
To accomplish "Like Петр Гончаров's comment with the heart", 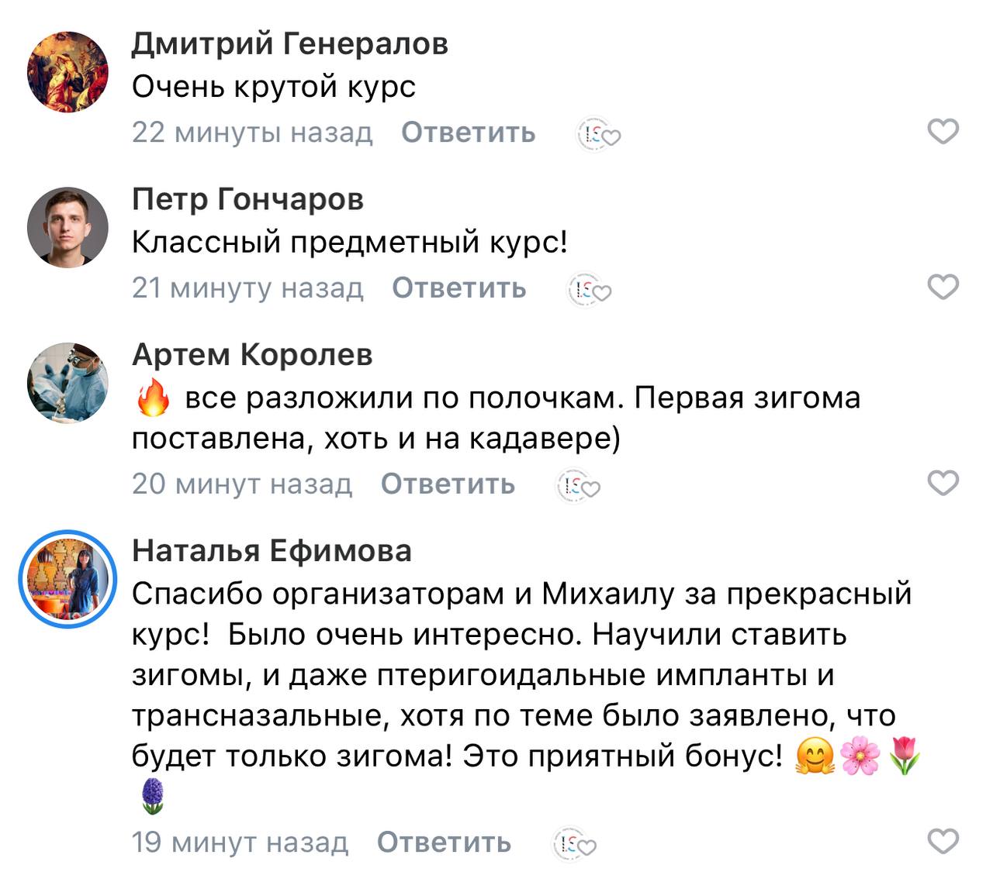I will pyautogui.click(x=943, y=288).
